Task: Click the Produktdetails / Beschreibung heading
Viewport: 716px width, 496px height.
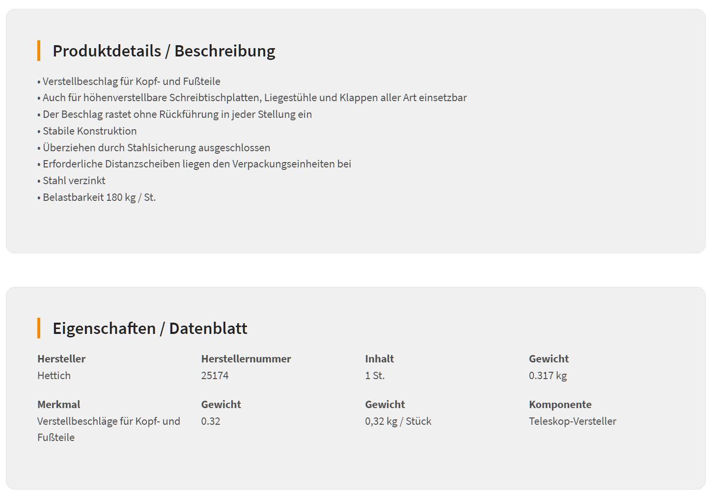Action: click(164, 51)
